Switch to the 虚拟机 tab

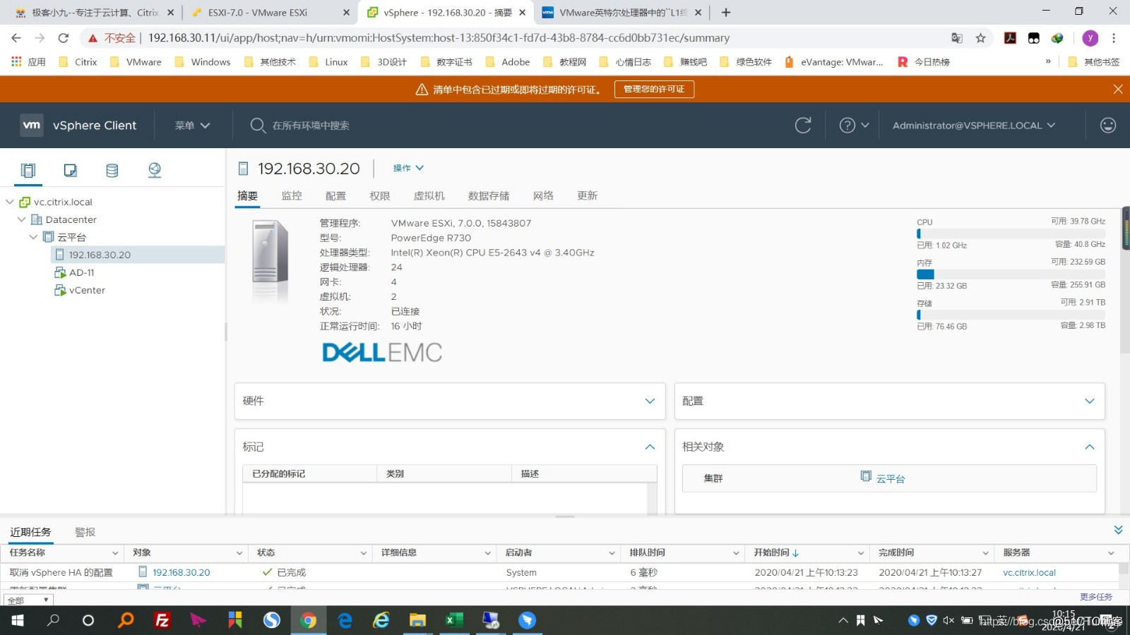point(429,195)
